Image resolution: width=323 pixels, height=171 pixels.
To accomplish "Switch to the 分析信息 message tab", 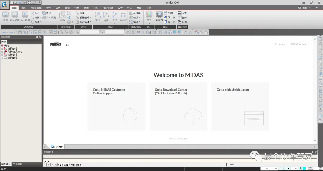I will point(75,164).
